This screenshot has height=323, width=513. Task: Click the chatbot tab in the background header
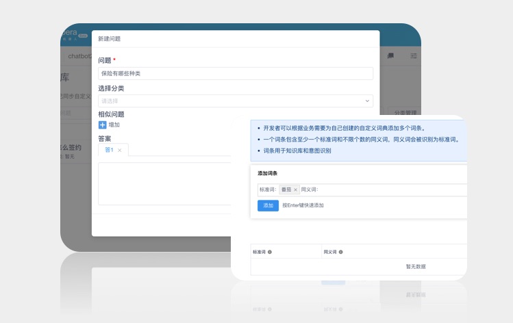click(79, 56)
